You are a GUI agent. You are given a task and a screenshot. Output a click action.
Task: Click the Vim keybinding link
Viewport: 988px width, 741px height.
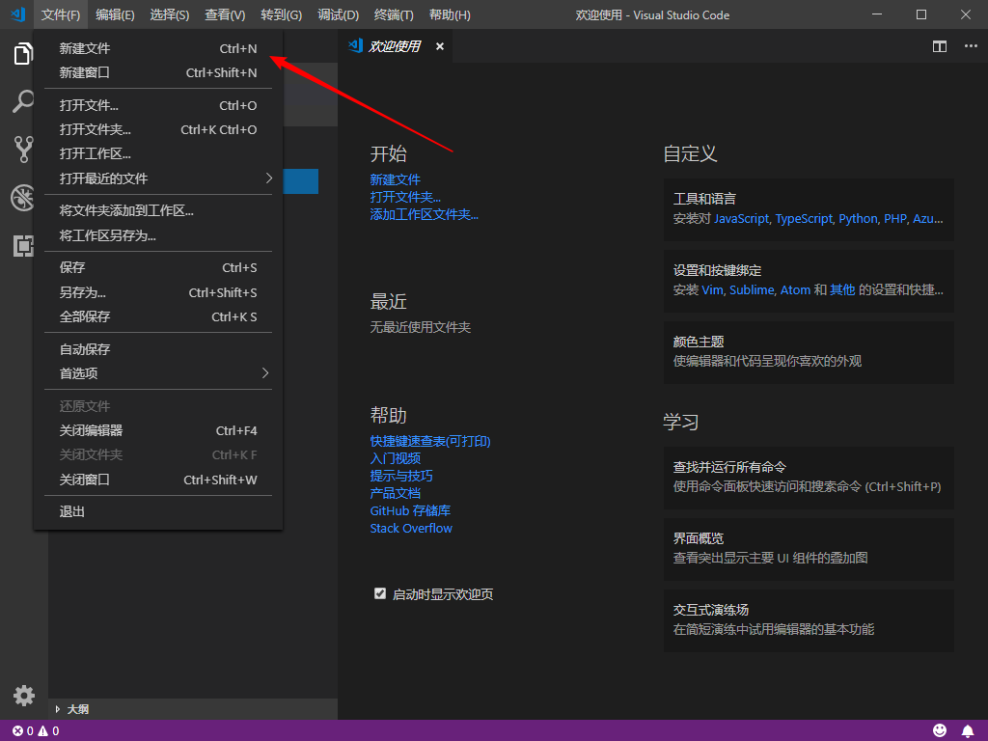(x=712, y=289)
